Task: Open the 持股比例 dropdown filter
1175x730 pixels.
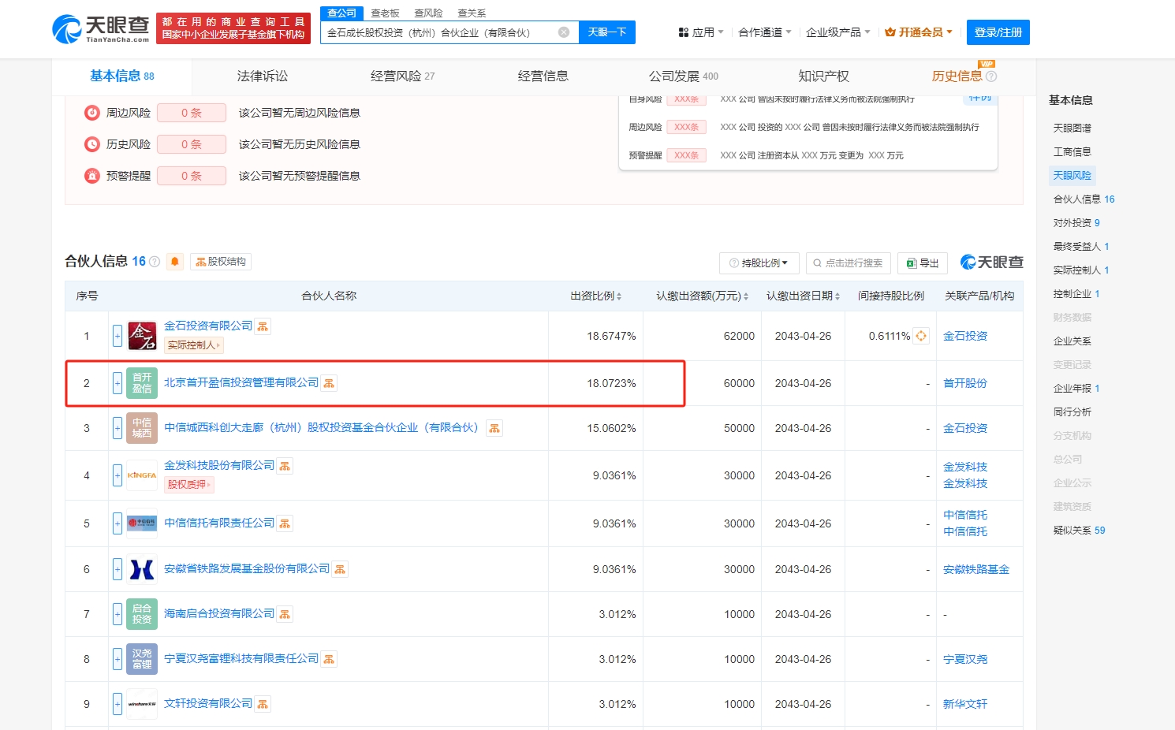Action: tap(759, 263)
